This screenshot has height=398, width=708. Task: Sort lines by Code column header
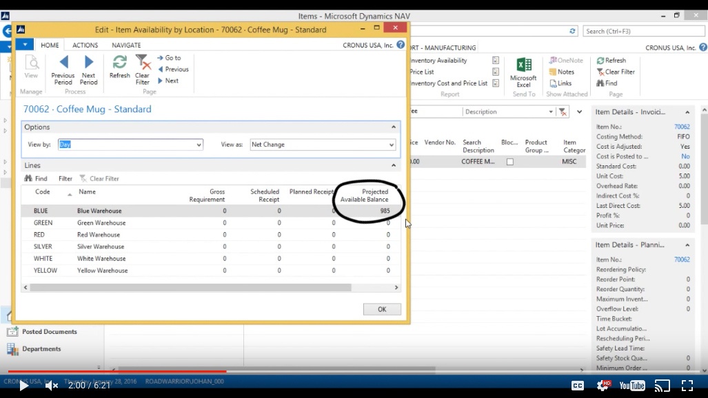tap(43, 192)
